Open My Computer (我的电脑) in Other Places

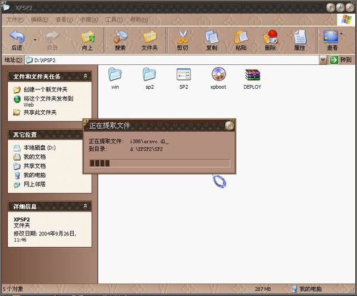click(35, 175)
